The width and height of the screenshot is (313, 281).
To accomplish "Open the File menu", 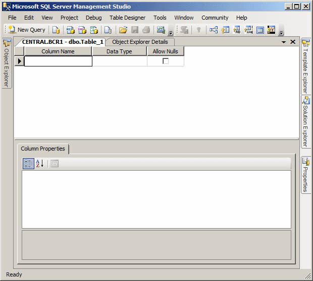I will click(x=12, y=18).
